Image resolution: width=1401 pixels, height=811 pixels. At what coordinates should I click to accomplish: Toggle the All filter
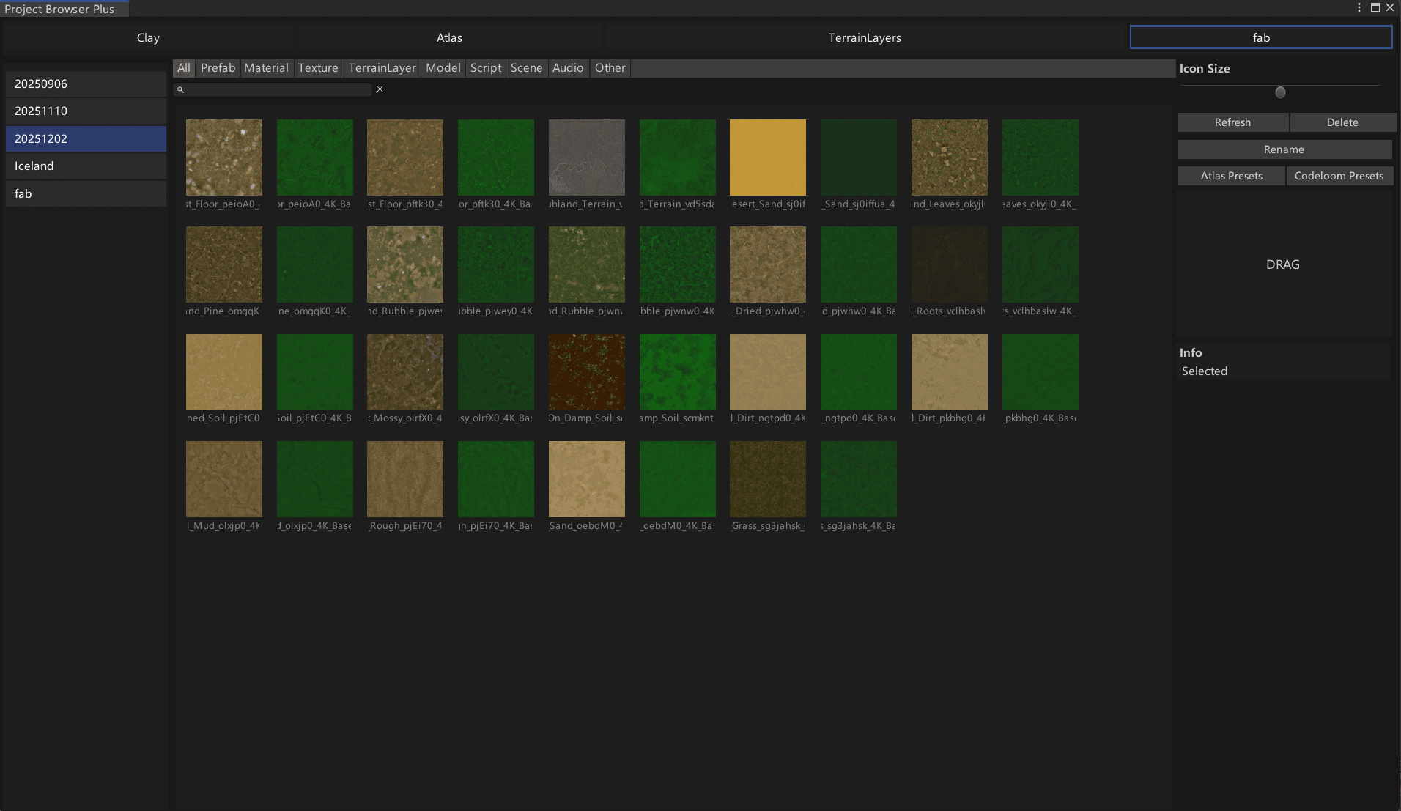184,68
